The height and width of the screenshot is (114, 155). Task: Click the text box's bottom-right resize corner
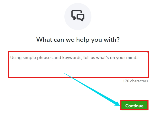pos(147,76)
